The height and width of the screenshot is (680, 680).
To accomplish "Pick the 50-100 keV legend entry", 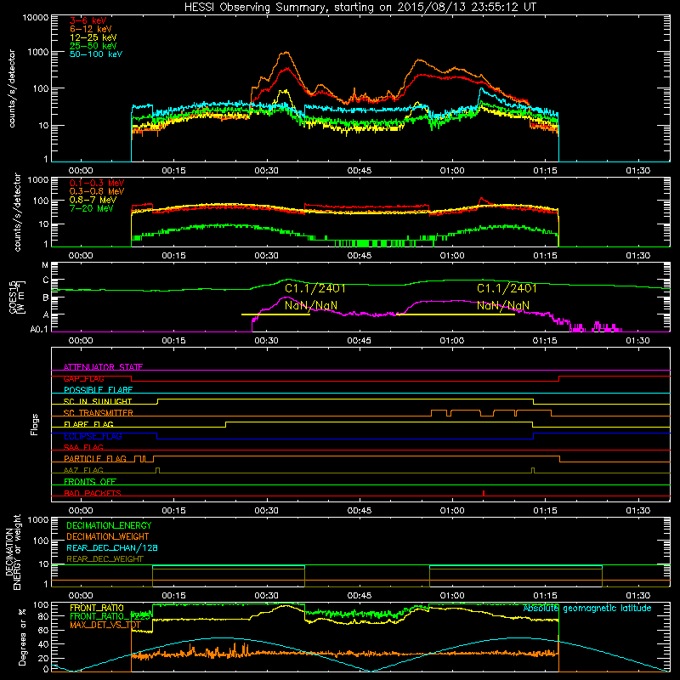I will point(96,54).
